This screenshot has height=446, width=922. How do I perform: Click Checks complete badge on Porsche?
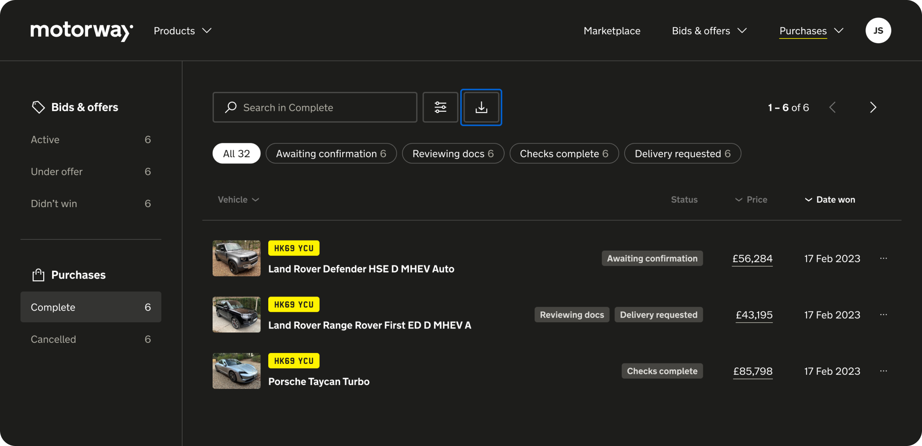click(x=662, y=371)
